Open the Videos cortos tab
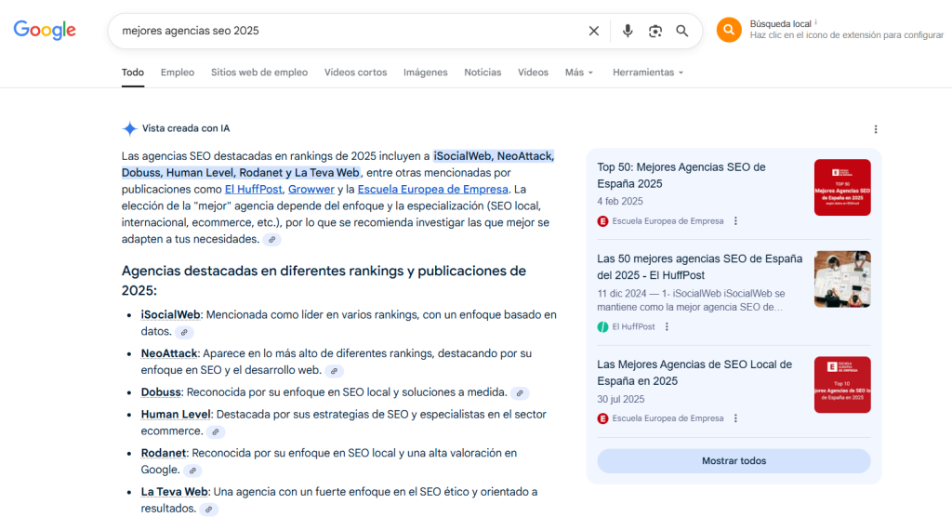The image size is (952, 517). pyautogui.click(x=355, y=73)
